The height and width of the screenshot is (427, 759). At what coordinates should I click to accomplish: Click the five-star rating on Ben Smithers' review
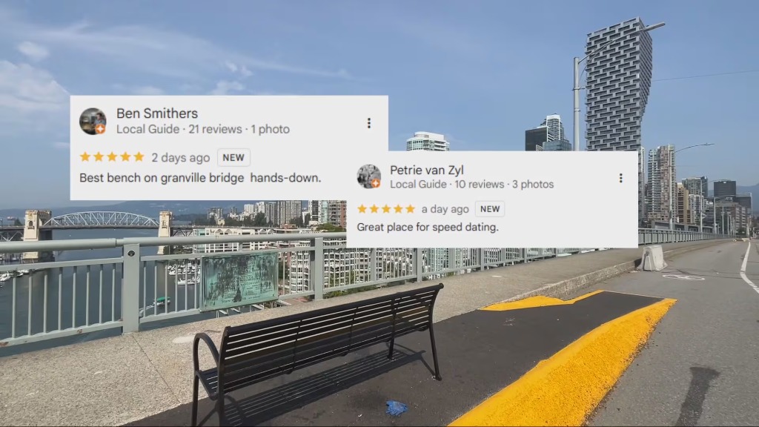pos(112,157)
